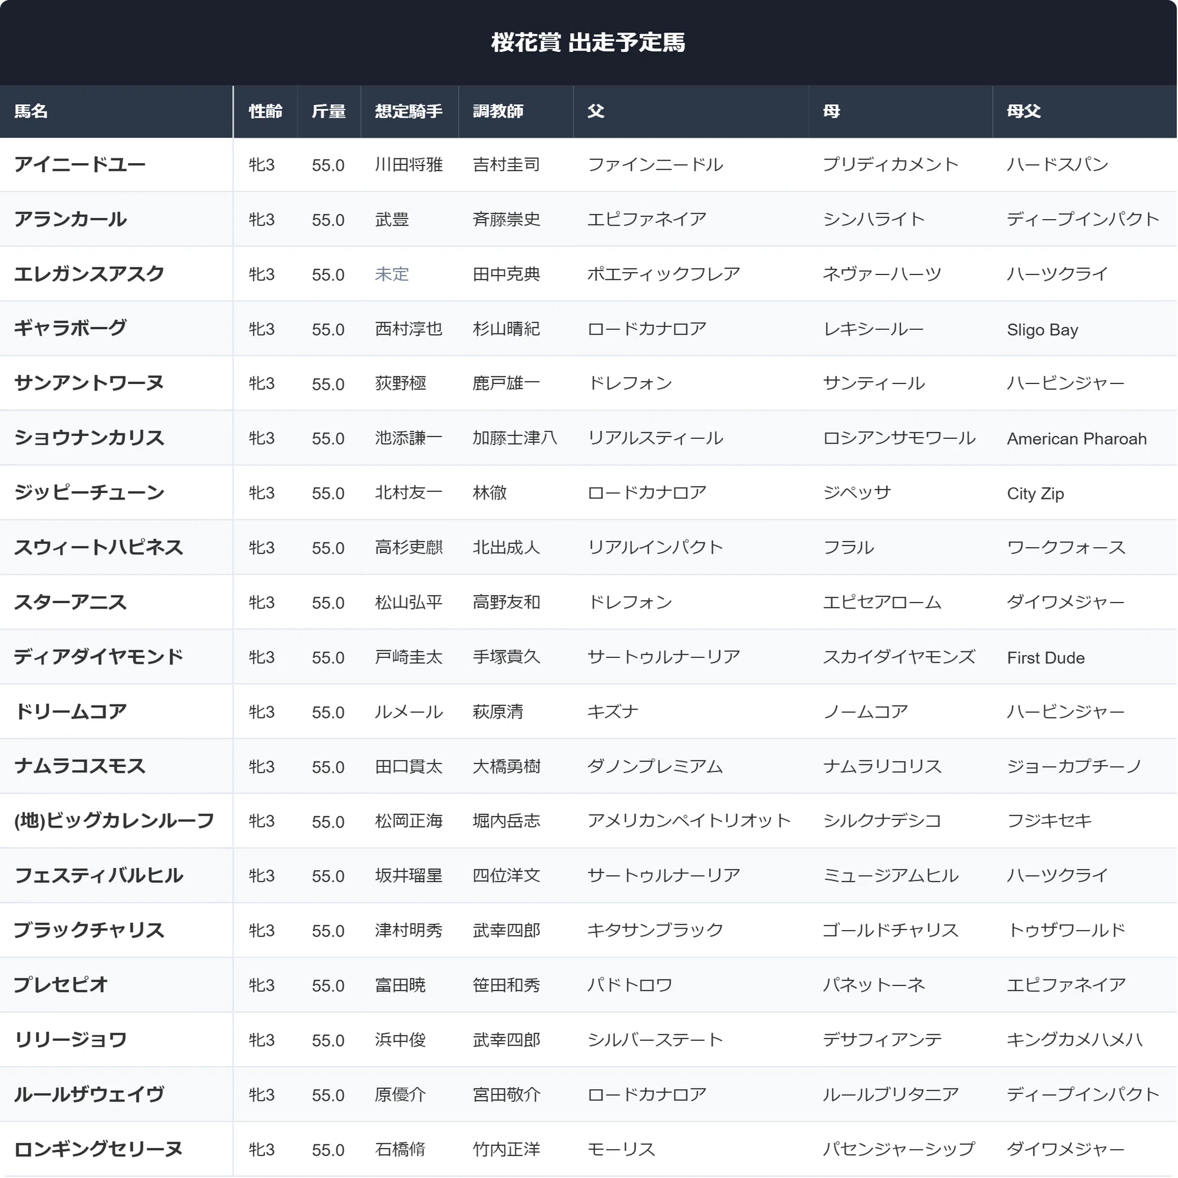Click sire キズナ
1178x1178 pixels.
point(613,712)
